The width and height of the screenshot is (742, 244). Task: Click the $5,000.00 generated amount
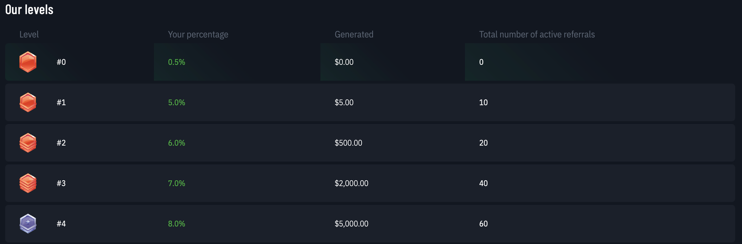[352, 224]
